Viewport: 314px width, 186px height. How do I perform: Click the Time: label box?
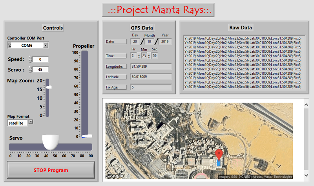(x=116, y=56)
